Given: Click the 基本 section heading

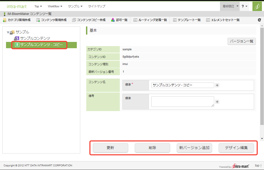Looking at the screenshot, I should [x=93, y=30].
